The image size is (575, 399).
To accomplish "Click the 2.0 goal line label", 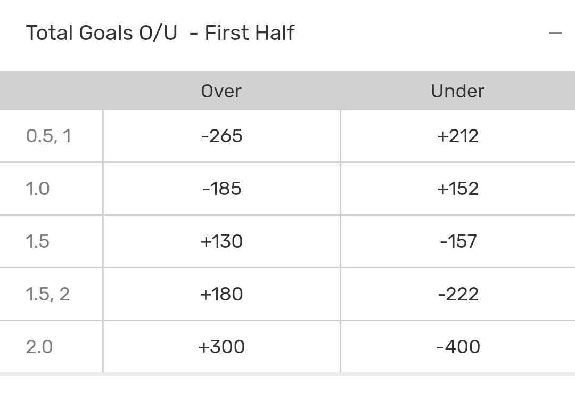I will coord(39,347).
